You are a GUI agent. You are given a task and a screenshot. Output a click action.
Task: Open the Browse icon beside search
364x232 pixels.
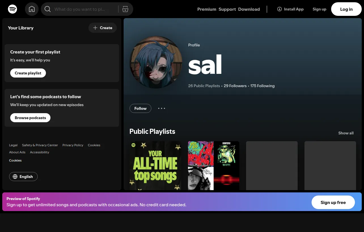tap(125, 9)
